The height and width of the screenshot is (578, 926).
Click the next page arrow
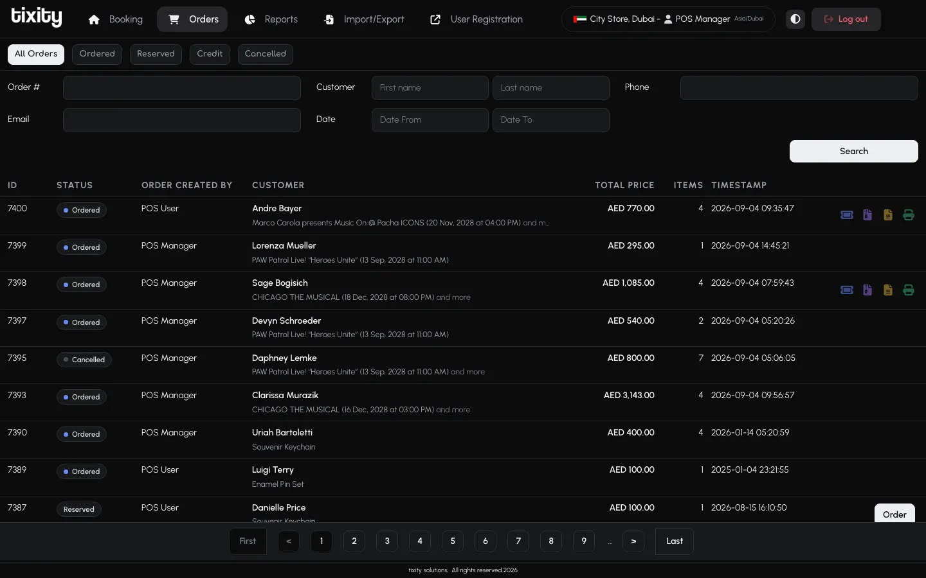click(633, 541)
